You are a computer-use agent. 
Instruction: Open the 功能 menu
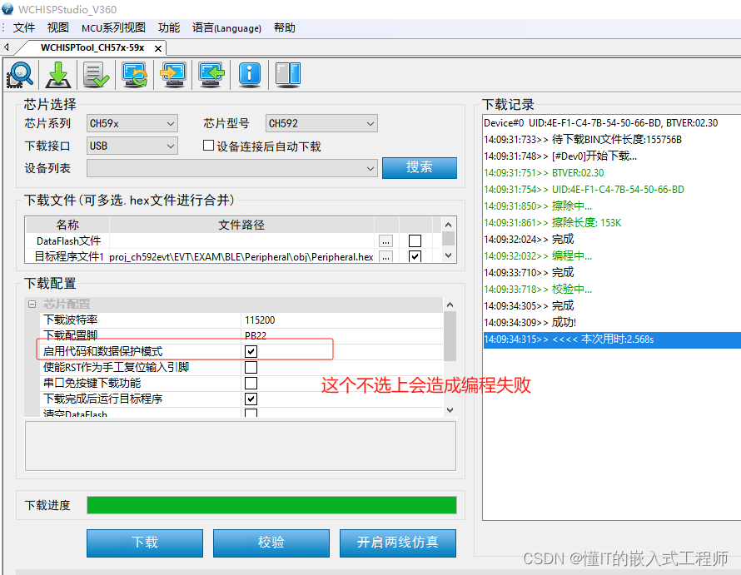pos(169,27)
